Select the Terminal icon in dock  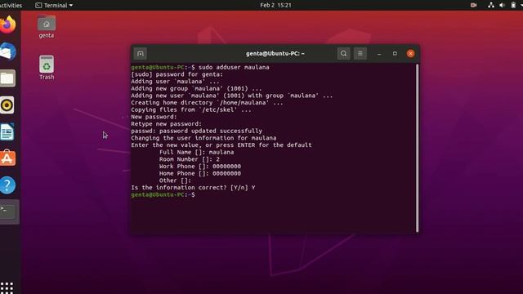pyautogui.click(x=8, y=212)
